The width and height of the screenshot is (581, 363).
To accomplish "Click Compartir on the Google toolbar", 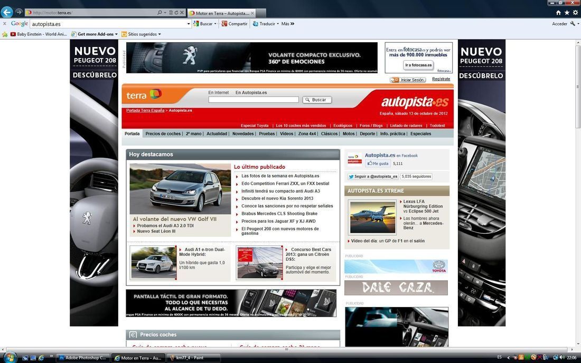I will [235, 24].
